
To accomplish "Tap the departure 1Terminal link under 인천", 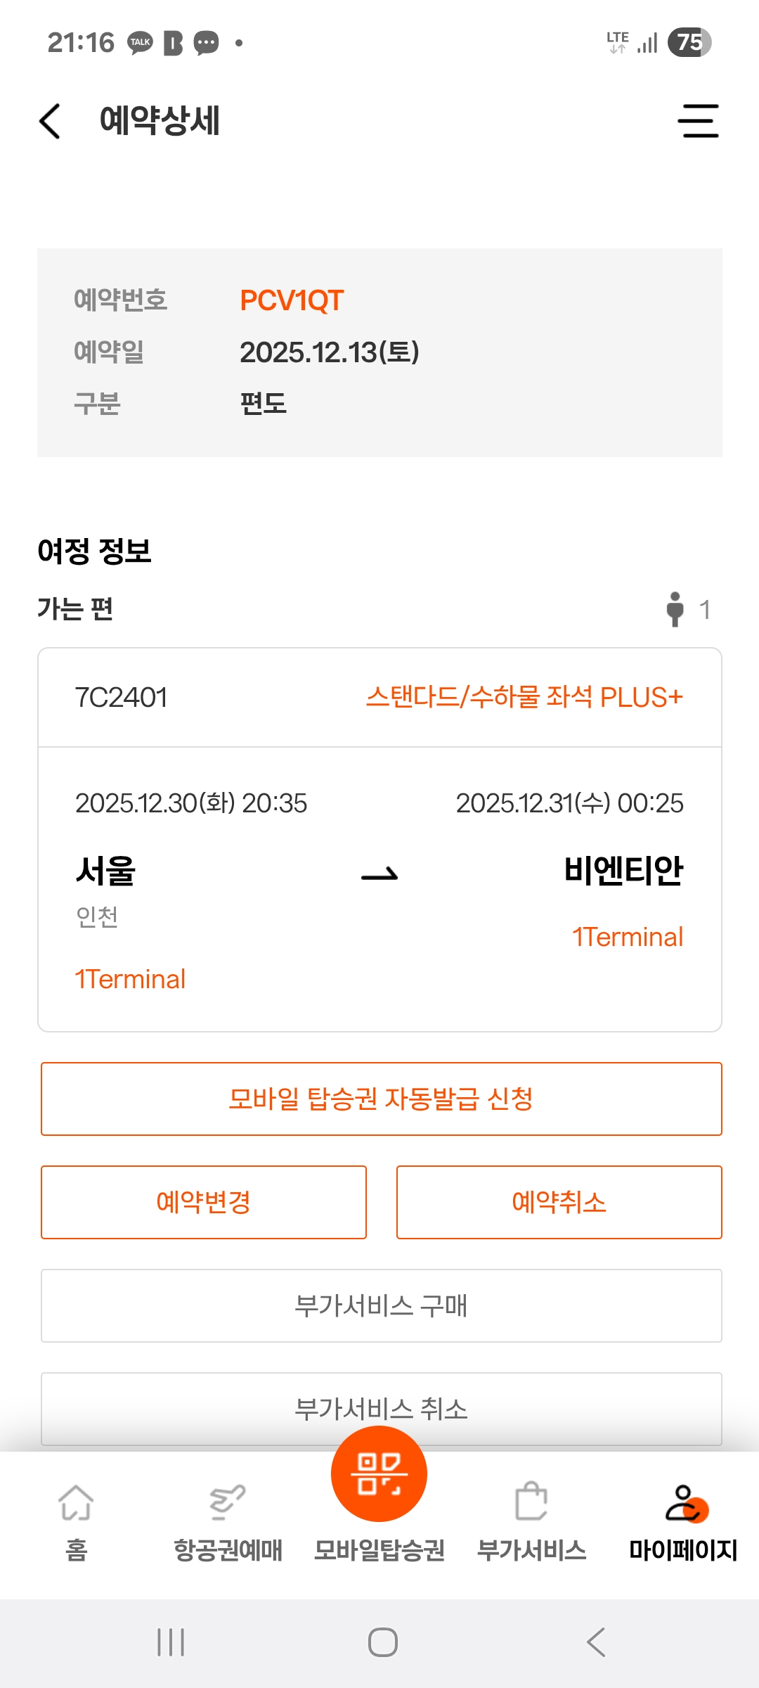I will tap(131, 979).
